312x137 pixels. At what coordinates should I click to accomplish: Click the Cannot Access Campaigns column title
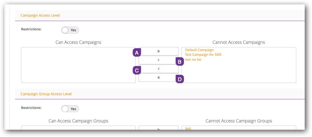pos(238,42)
